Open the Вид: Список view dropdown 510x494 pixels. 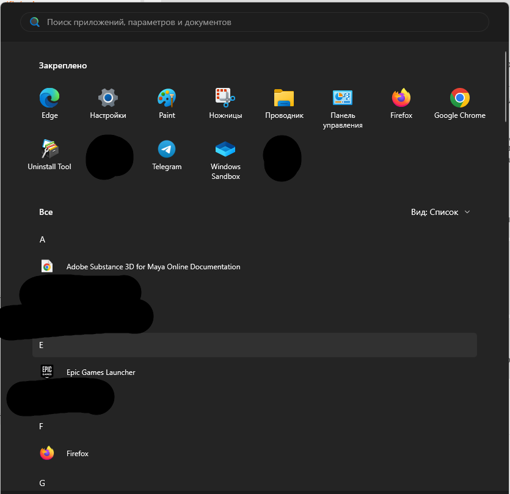pos(440,212)
